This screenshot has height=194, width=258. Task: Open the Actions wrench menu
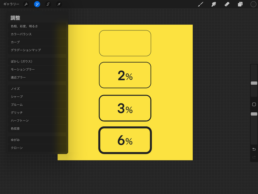click(26, 4)
